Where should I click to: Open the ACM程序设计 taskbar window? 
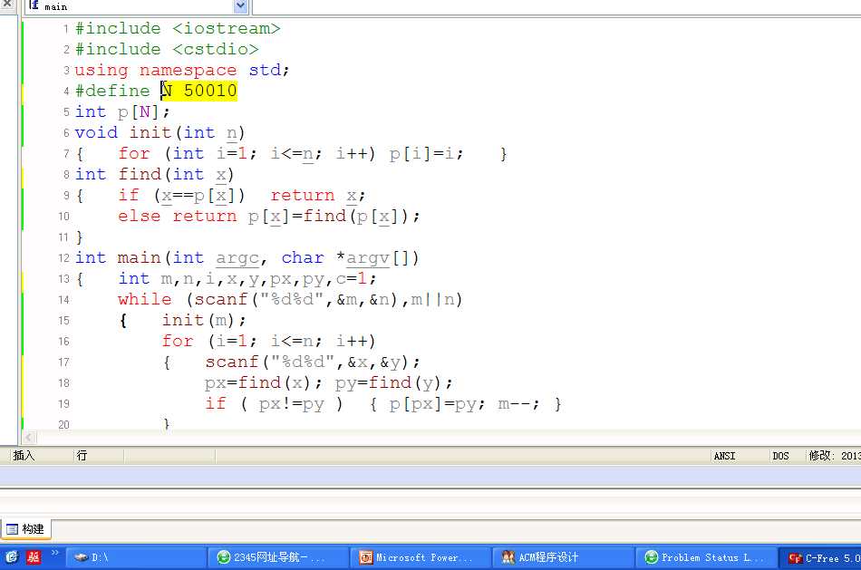tap(563, 557)
